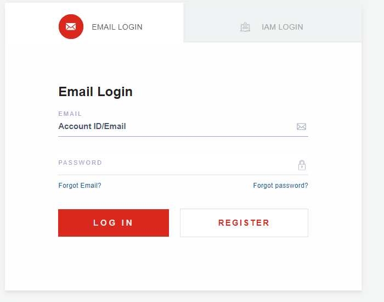384x302 pixels.
Task: Click the padlock icon in the password field
Action: coord(302,165)
